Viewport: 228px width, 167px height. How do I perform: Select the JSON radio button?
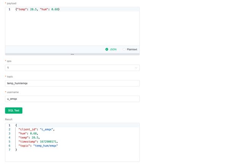[x=107, y=49]
